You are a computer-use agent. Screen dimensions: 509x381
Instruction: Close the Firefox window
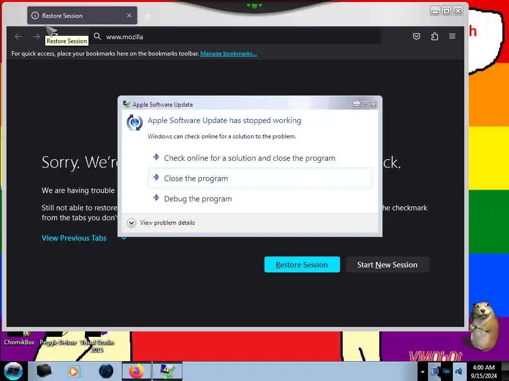458,11
